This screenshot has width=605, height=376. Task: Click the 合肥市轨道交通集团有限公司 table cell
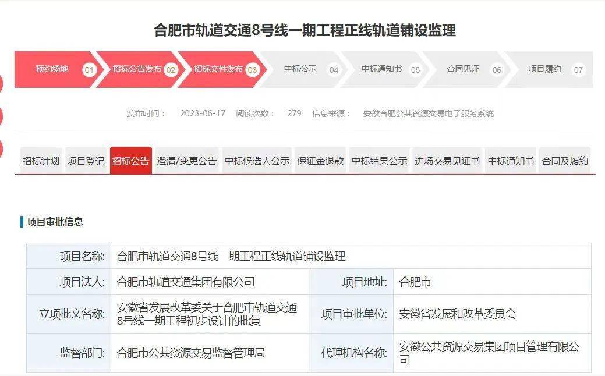tap(210, 282)
